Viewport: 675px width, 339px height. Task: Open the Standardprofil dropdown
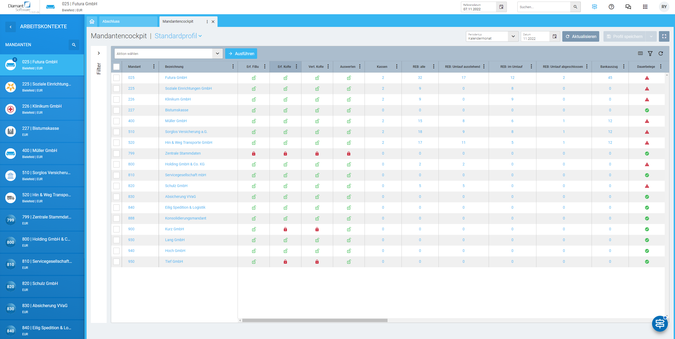click(x=178, y=36)
